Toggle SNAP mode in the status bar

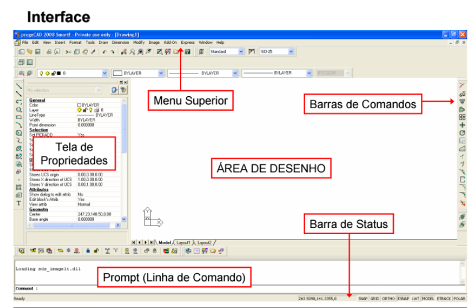tap(363, 298)
